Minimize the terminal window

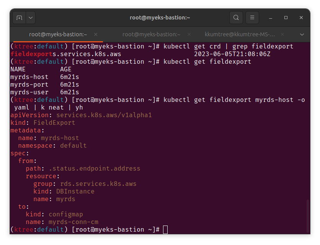coord(271,18)
